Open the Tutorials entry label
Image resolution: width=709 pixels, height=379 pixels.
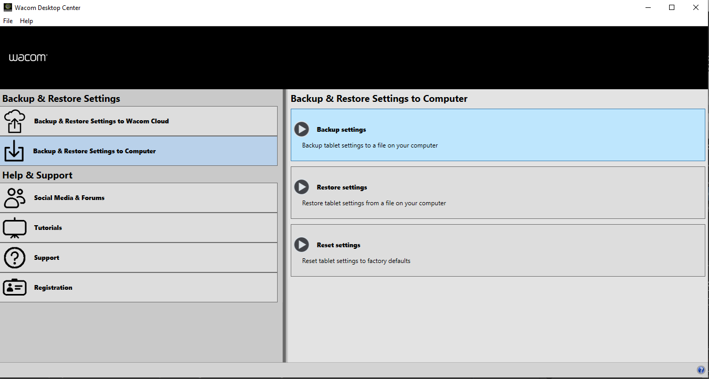(x=48, y=228)
